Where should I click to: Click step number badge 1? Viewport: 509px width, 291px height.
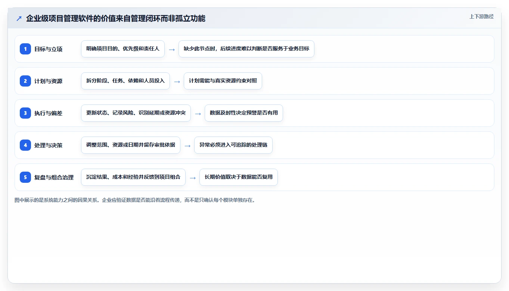click(x=25, y=49)
